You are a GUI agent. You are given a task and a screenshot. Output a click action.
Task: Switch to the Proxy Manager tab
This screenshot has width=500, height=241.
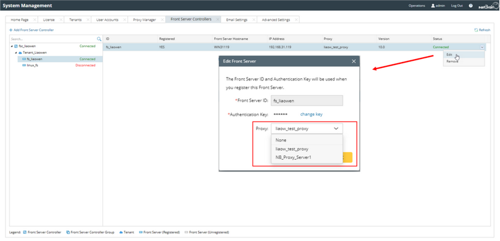pyautogui.click(x=145, y=20)
